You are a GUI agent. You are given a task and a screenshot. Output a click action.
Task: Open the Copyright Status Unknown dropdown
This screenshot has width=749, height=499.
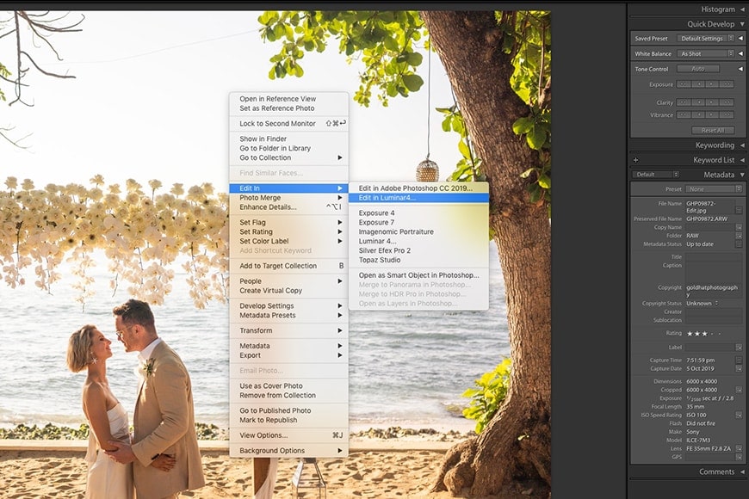[x=703, y=303]
